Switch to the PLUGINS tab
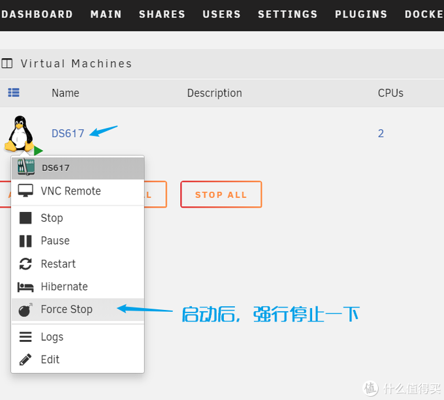Image resolution: width=444 pixels, height=400 pixels. click(361, 14)
